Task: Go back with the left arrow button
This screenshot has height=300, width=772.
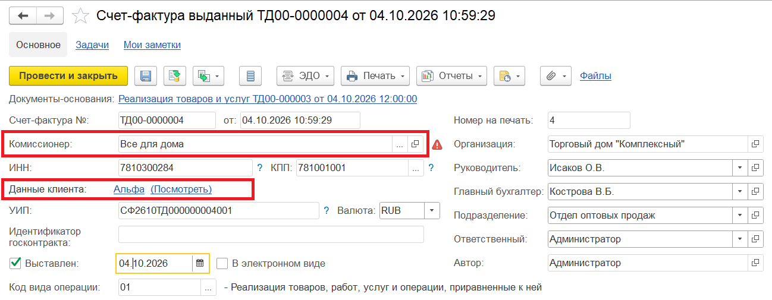Action: (23, 15)
